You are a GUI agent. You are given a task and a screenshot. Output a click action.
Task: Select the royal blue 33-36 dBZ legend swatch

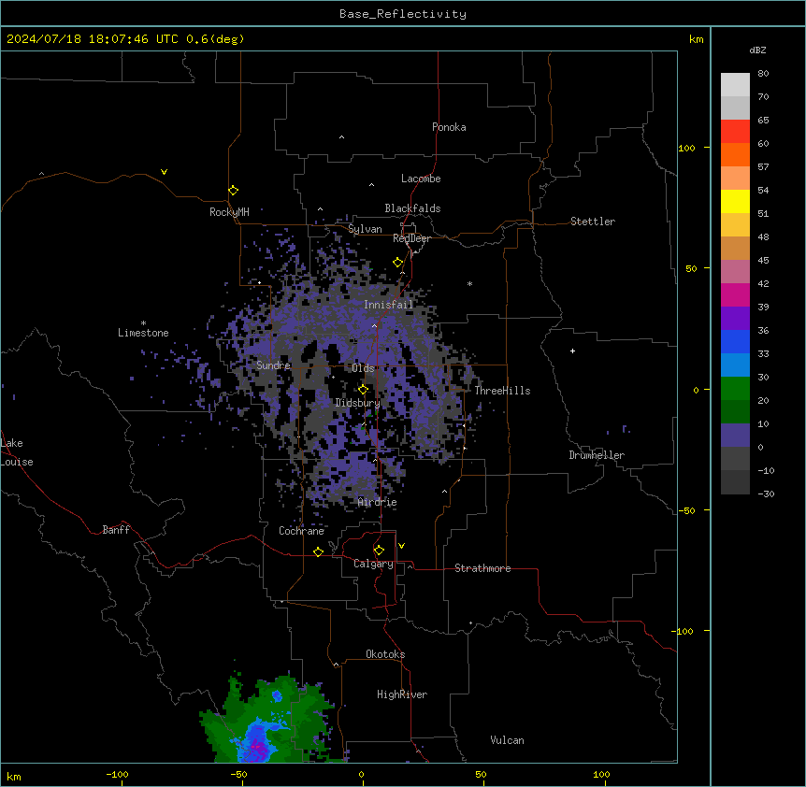coord(735,342)
